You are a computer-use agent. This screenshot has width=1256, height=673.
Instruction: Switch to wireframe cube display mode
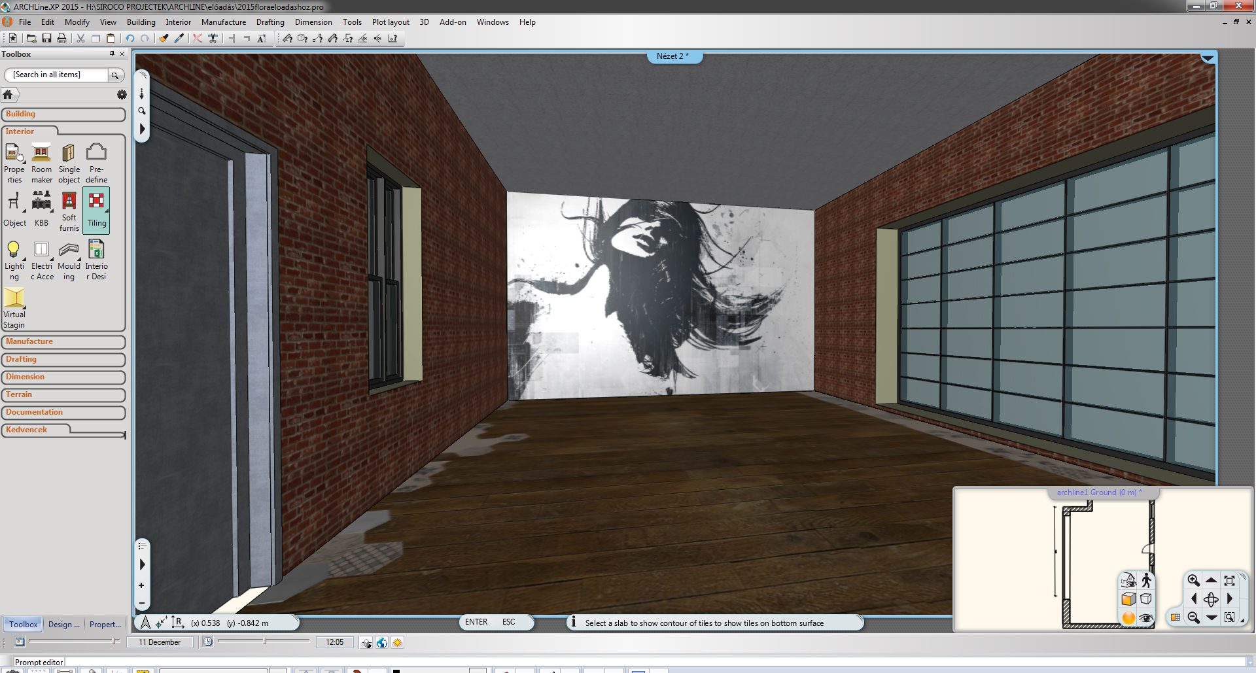coord(1146,599)
